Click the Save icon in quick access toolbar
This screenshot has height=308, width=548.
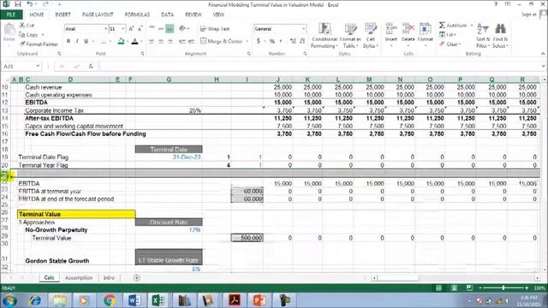point(17,4)
